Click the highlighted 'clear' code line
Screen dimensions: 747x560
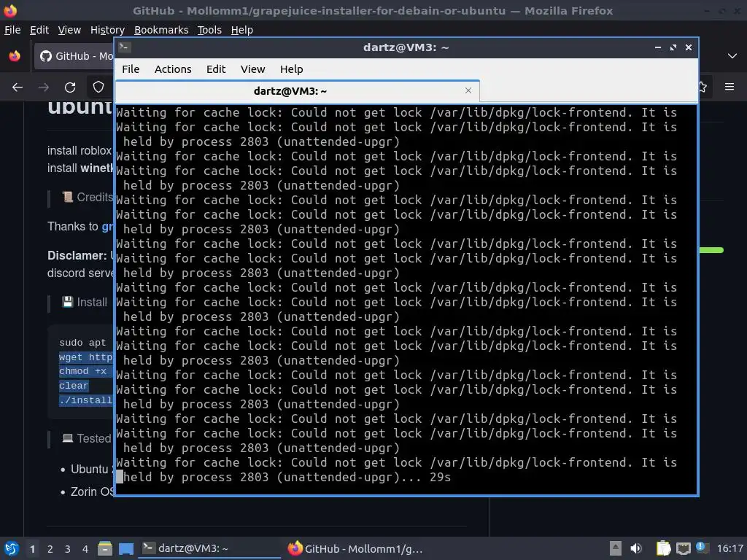(74, 385)
